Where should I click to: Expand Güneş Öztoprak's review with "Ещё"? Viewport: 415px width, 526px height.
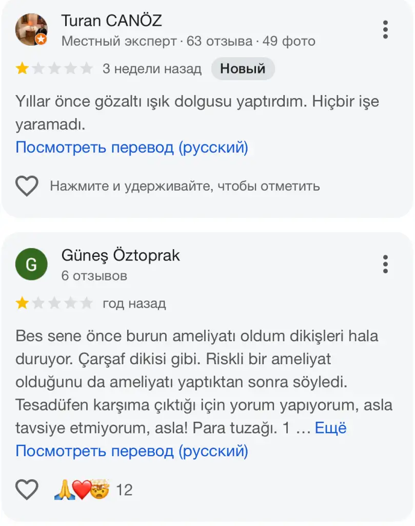(x=330, y=428)
